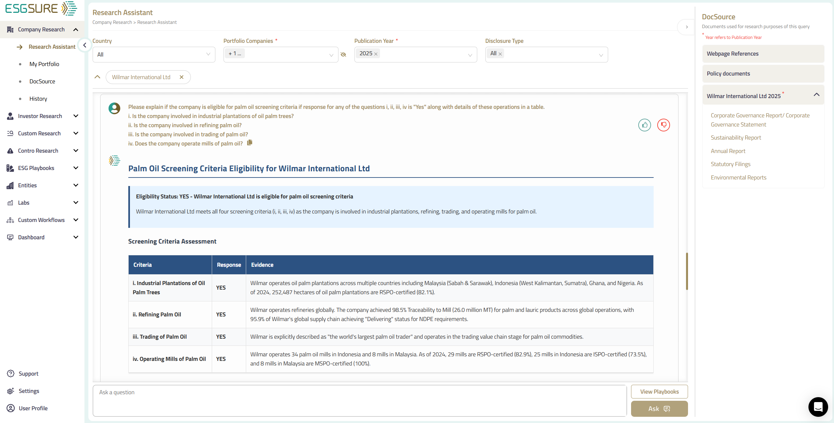
Task: Click the Contro Research warning icon
Action: pos(10,151)
